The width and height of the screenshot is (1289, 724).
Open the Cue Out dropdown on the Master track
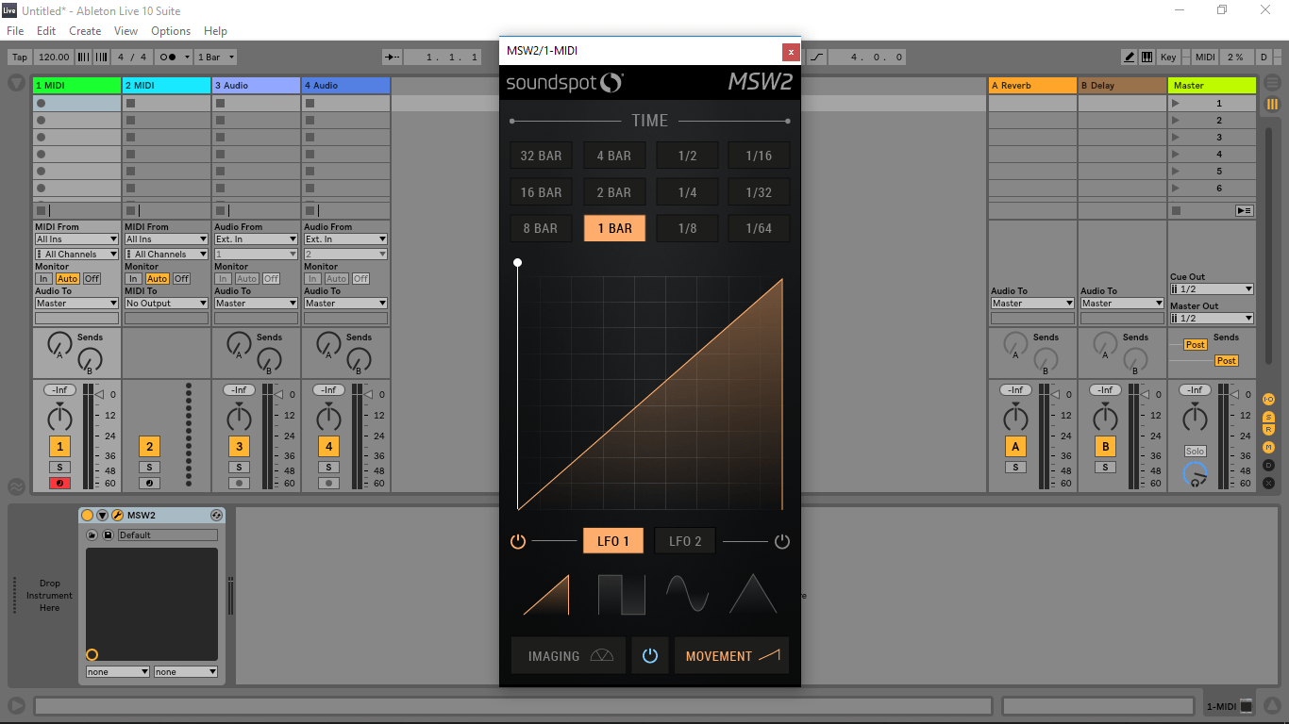(1212, 288)
